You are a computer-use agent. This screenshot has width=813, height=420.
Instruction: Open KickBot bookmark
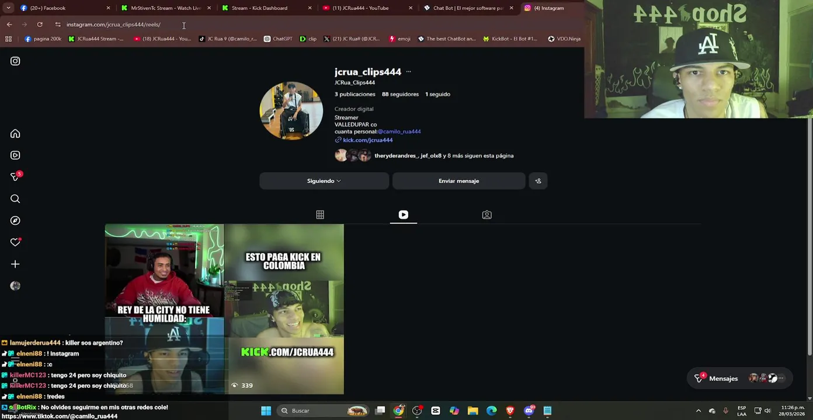tap(510, 39)
